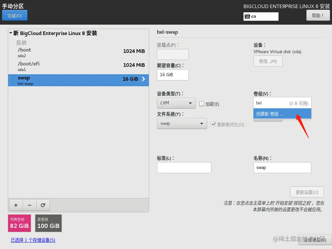Click the 标签(L) label input field
Viewport: 332px width, 249px height.
[x=184, y=168]
